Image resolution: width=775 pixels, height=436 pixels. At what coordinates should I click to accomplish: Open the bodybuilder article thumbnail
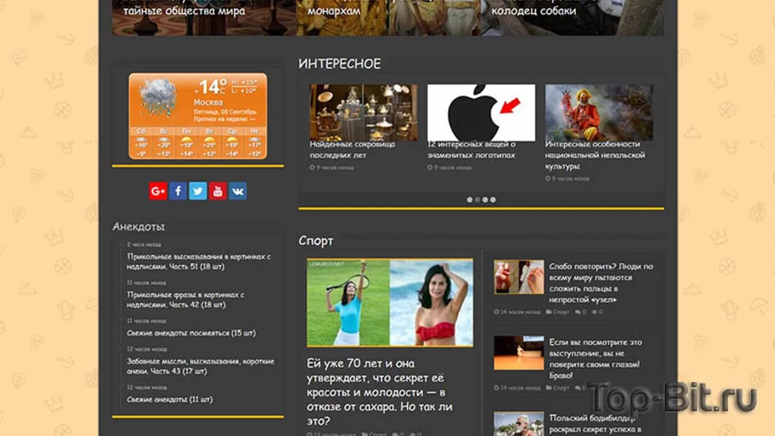519,424
